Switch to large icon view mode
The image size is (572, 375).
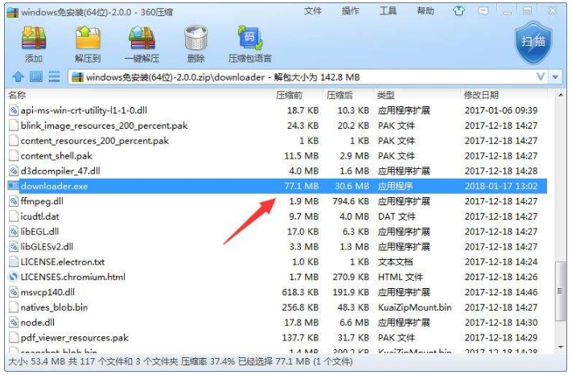point(35,76)
